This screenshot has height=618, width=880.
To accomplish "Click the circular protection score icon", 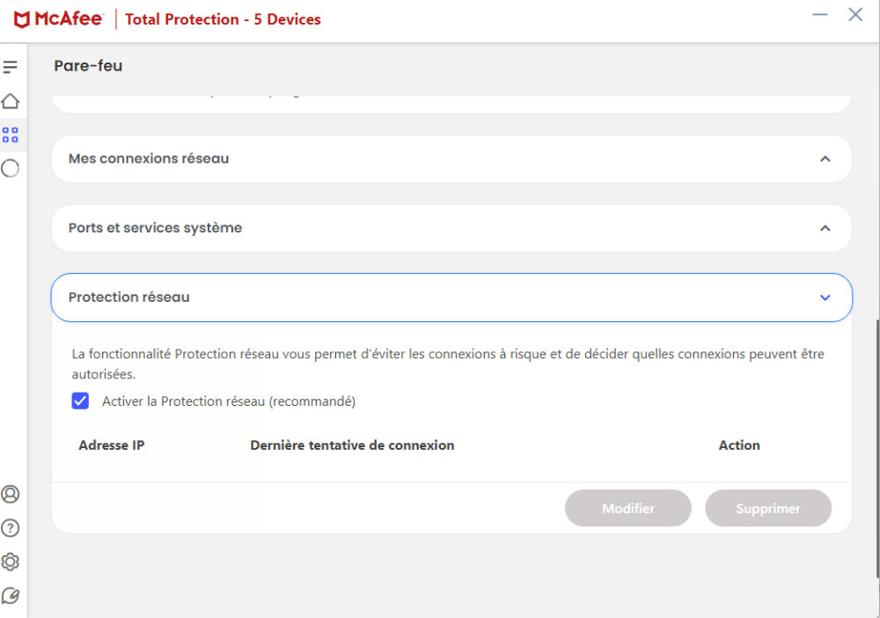I will (11, 168).
